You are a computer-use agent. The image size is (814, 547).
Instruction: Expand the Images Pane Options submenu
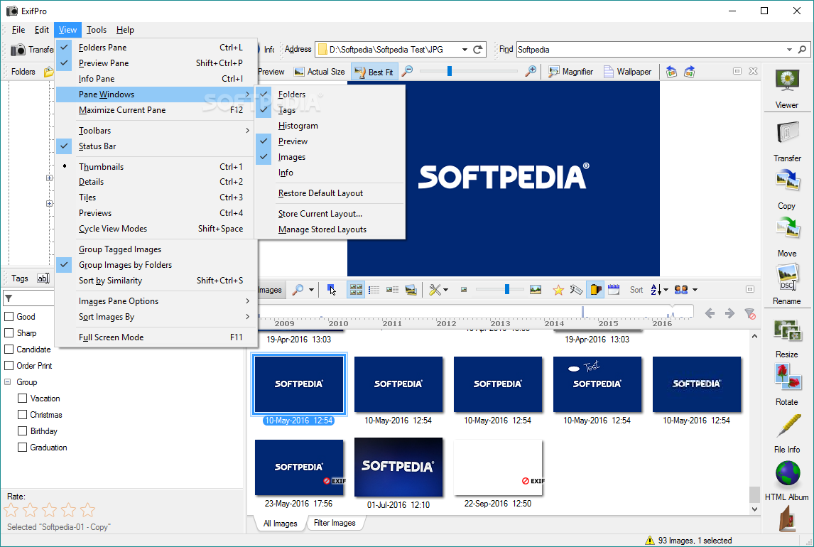(156, 301)
